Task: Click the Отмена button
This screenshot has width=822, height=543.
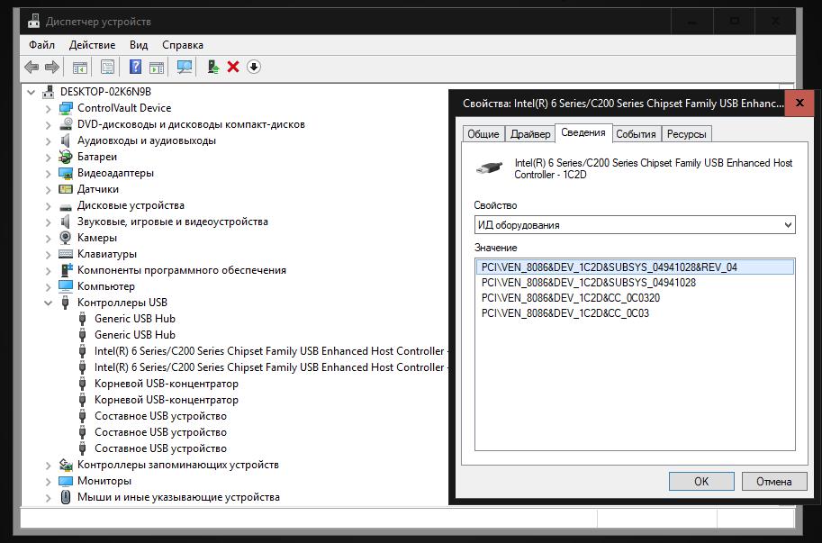Action: coord(773,481)
